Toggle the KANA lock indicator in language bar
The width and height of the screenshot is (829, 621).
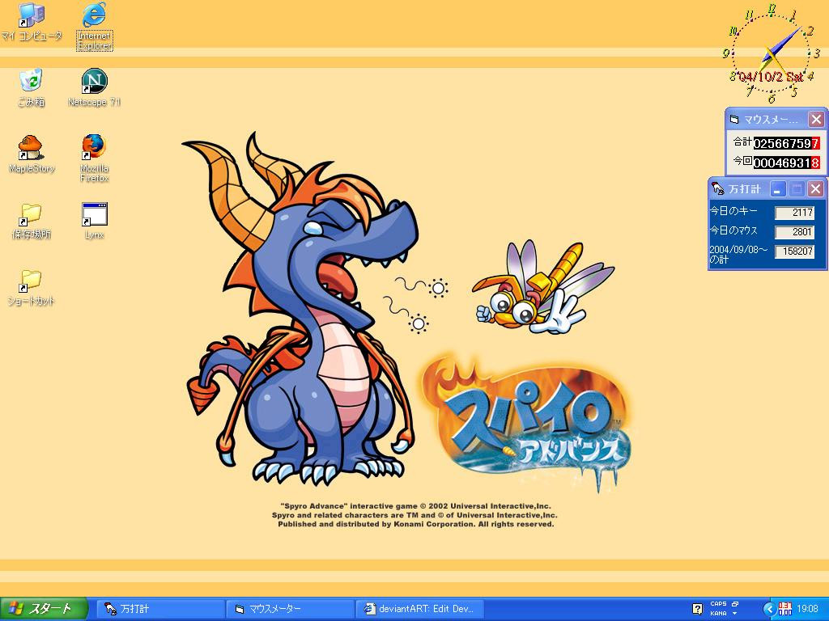718,613
